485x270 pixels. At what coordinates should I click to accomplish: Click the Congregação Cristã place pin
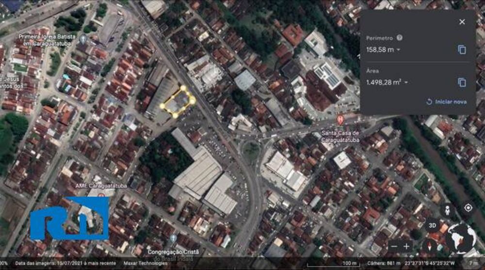tap(173, 238)
